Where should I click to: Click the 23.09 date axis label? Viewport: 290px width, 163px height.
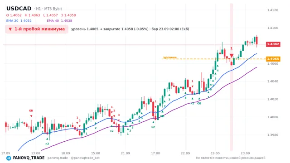(x=245, y=153)
